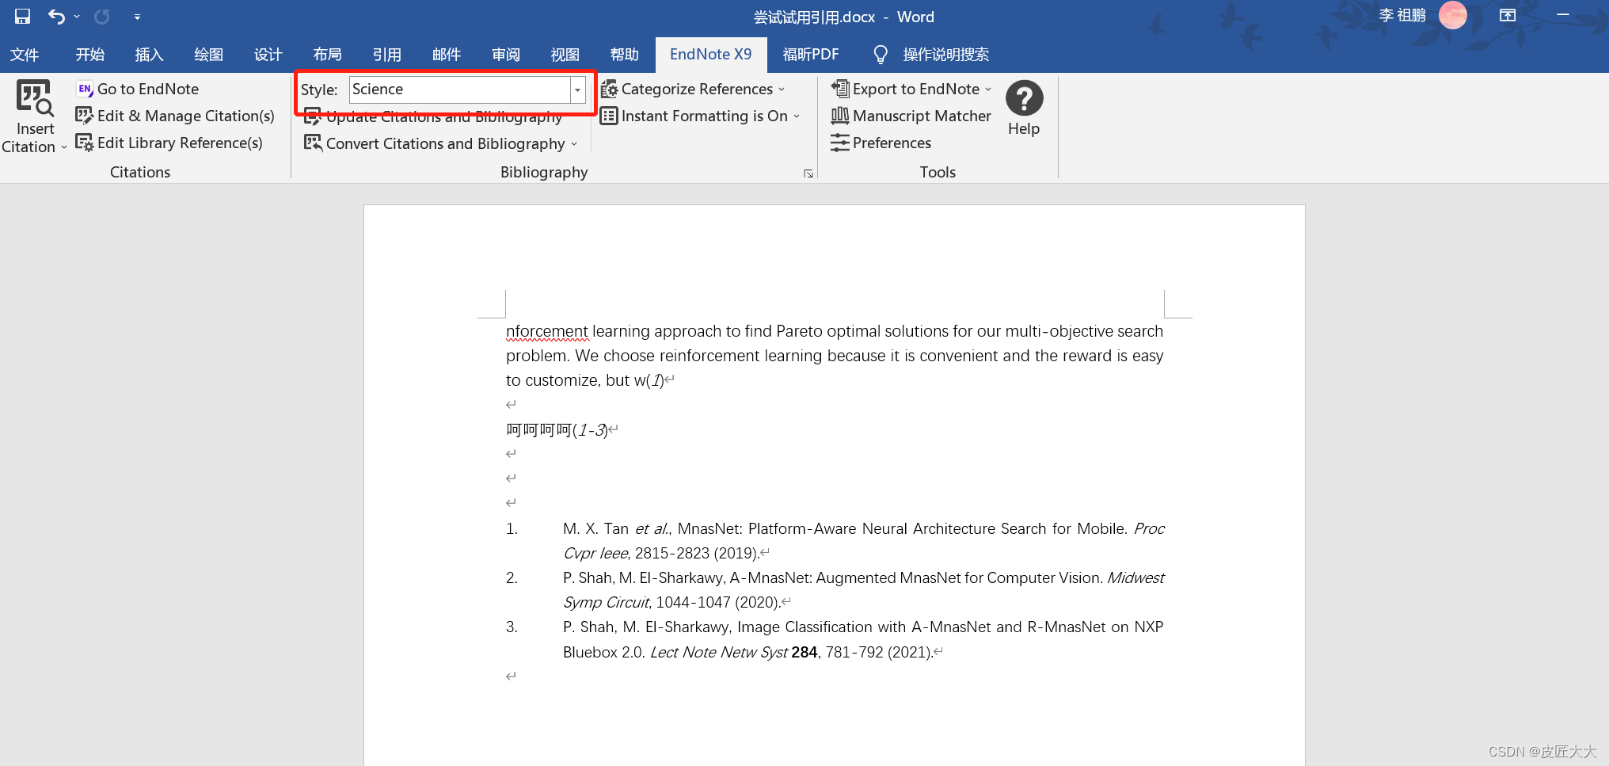Open EndNote Preferences
The height and width of the screenshot is (766, 1609).
click(x=881, y=143)
